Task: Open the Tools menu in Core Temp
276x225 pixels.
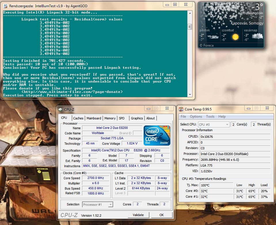Action: point(210,117)
